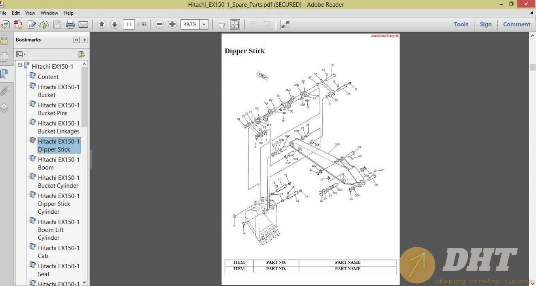
Task: Click the bookmark icon beside Content
Action: point(32,75)
